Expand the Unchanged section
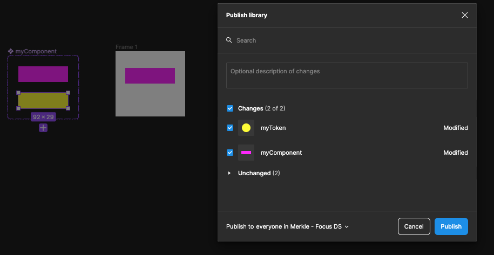 pyautogui.click(x=229, y=173)
